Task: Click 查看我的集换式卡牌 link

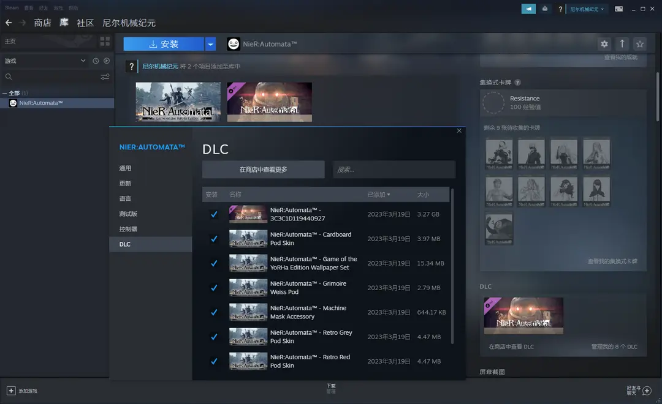Action: (612, 261)
